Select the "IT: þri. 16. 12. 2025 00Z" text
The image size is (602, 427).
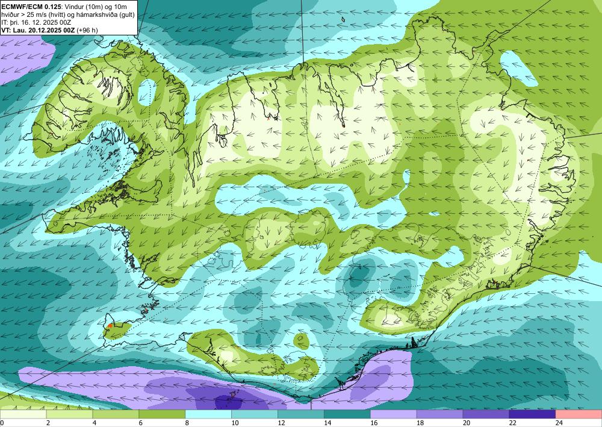[x=36, y=22]
